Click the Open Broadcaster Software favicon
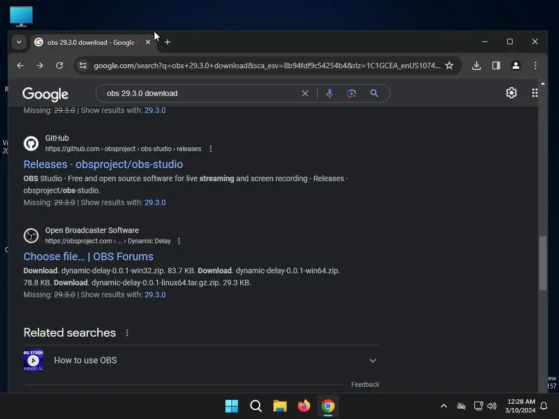The width and height of the screenshot is (559, 419). (x=31, y=236)
